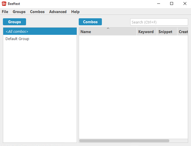
Task: Close the Beeftext window
Action: pos(185,4)
